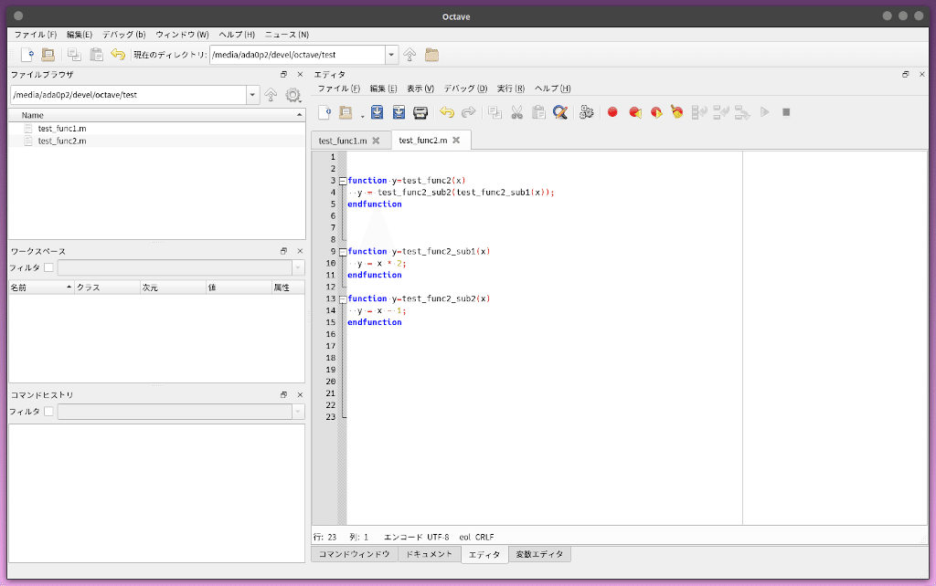Click the editor undo arrow icon
The width and height of the screenshot is (936, 586).
point(446,112)
